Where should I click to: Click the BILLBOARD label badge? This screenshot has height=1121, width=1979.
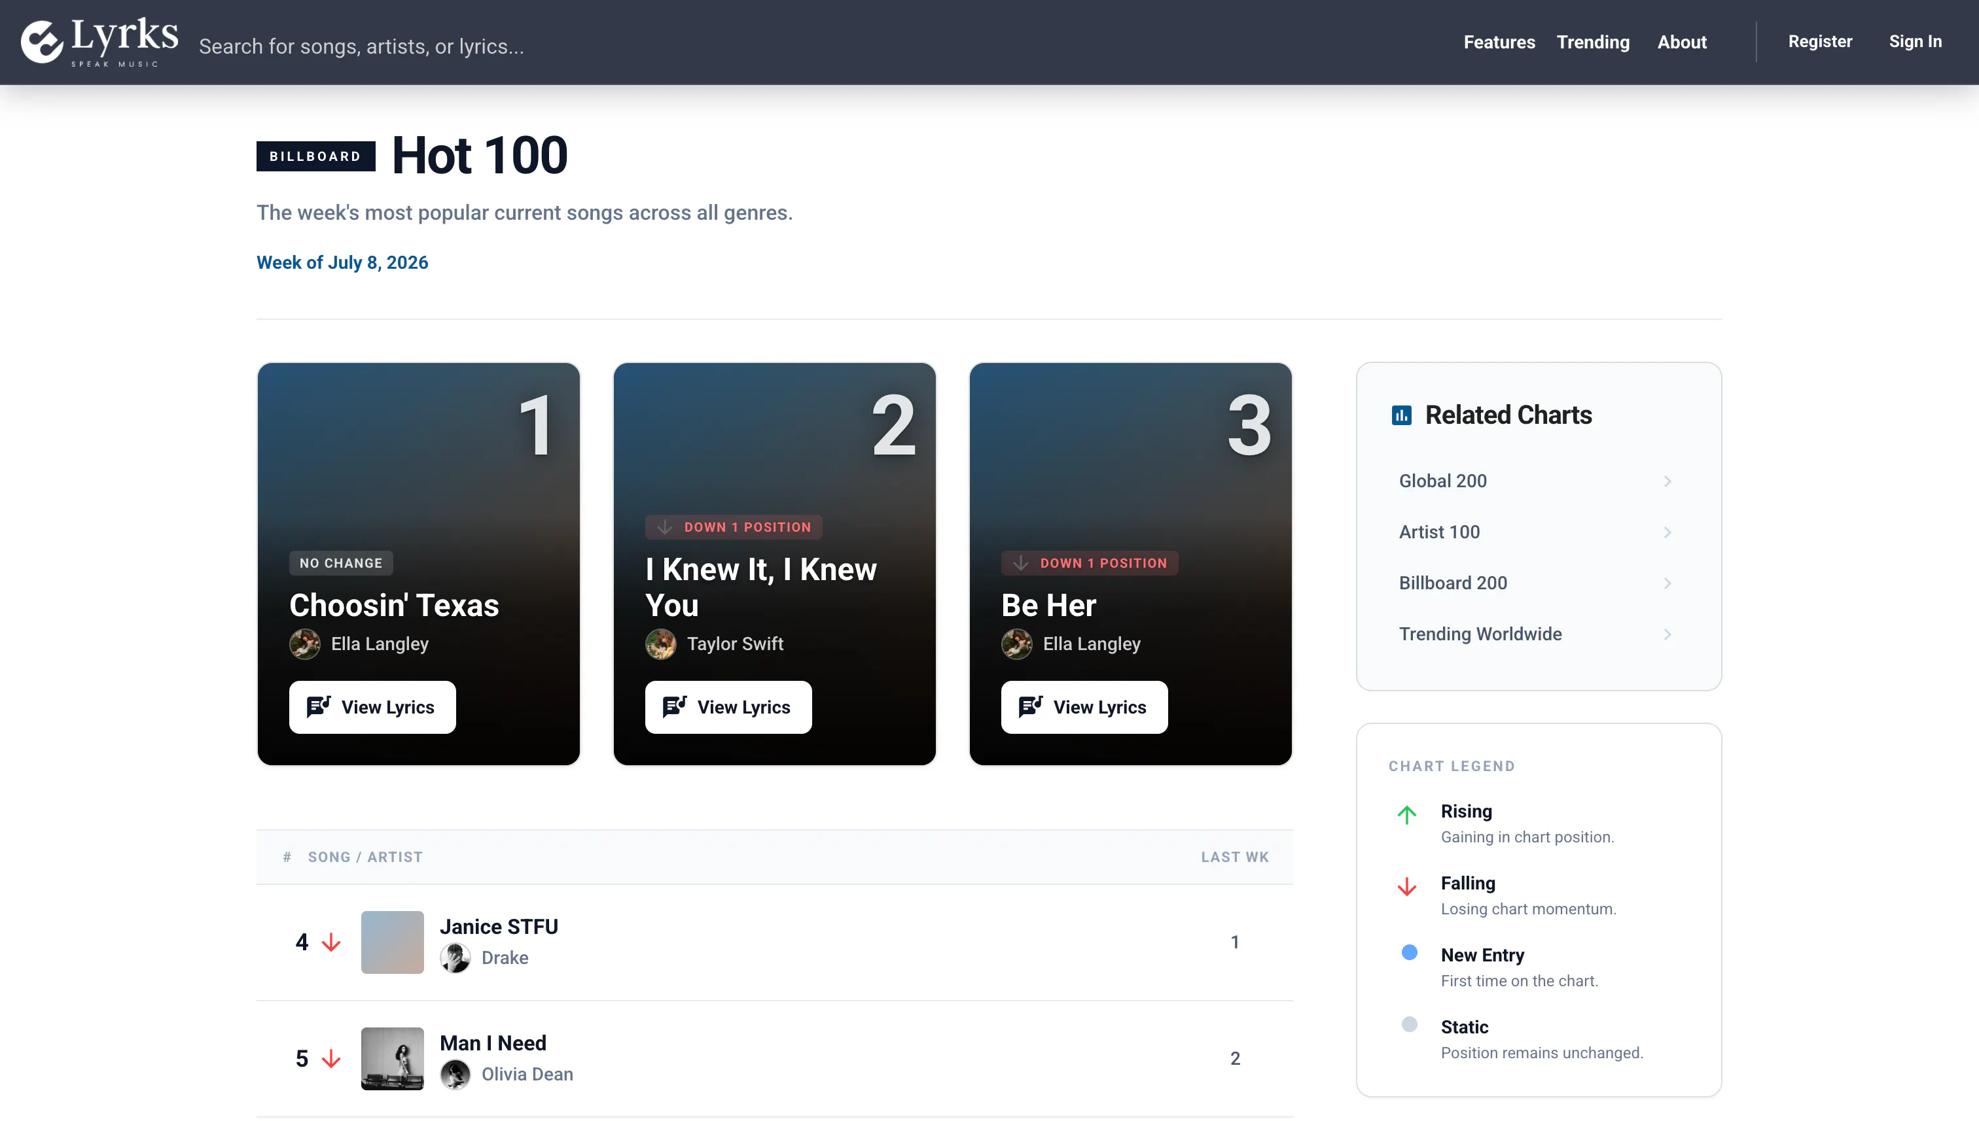tap(316, 156)
